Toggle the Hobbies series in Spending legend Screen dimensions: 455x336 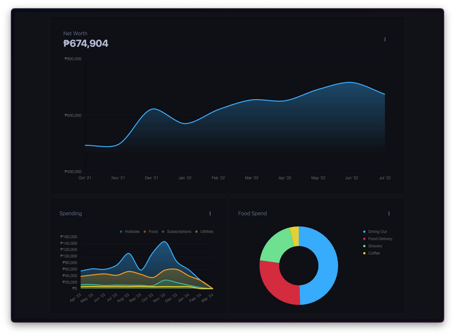pyautogui.click(x=130, y=232)
